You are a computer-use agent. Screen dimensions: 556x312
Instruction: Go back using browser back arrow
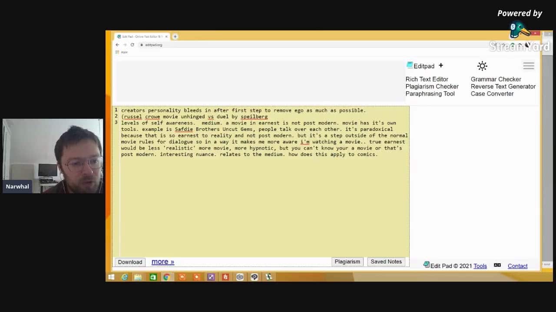[x=117, y=45]
